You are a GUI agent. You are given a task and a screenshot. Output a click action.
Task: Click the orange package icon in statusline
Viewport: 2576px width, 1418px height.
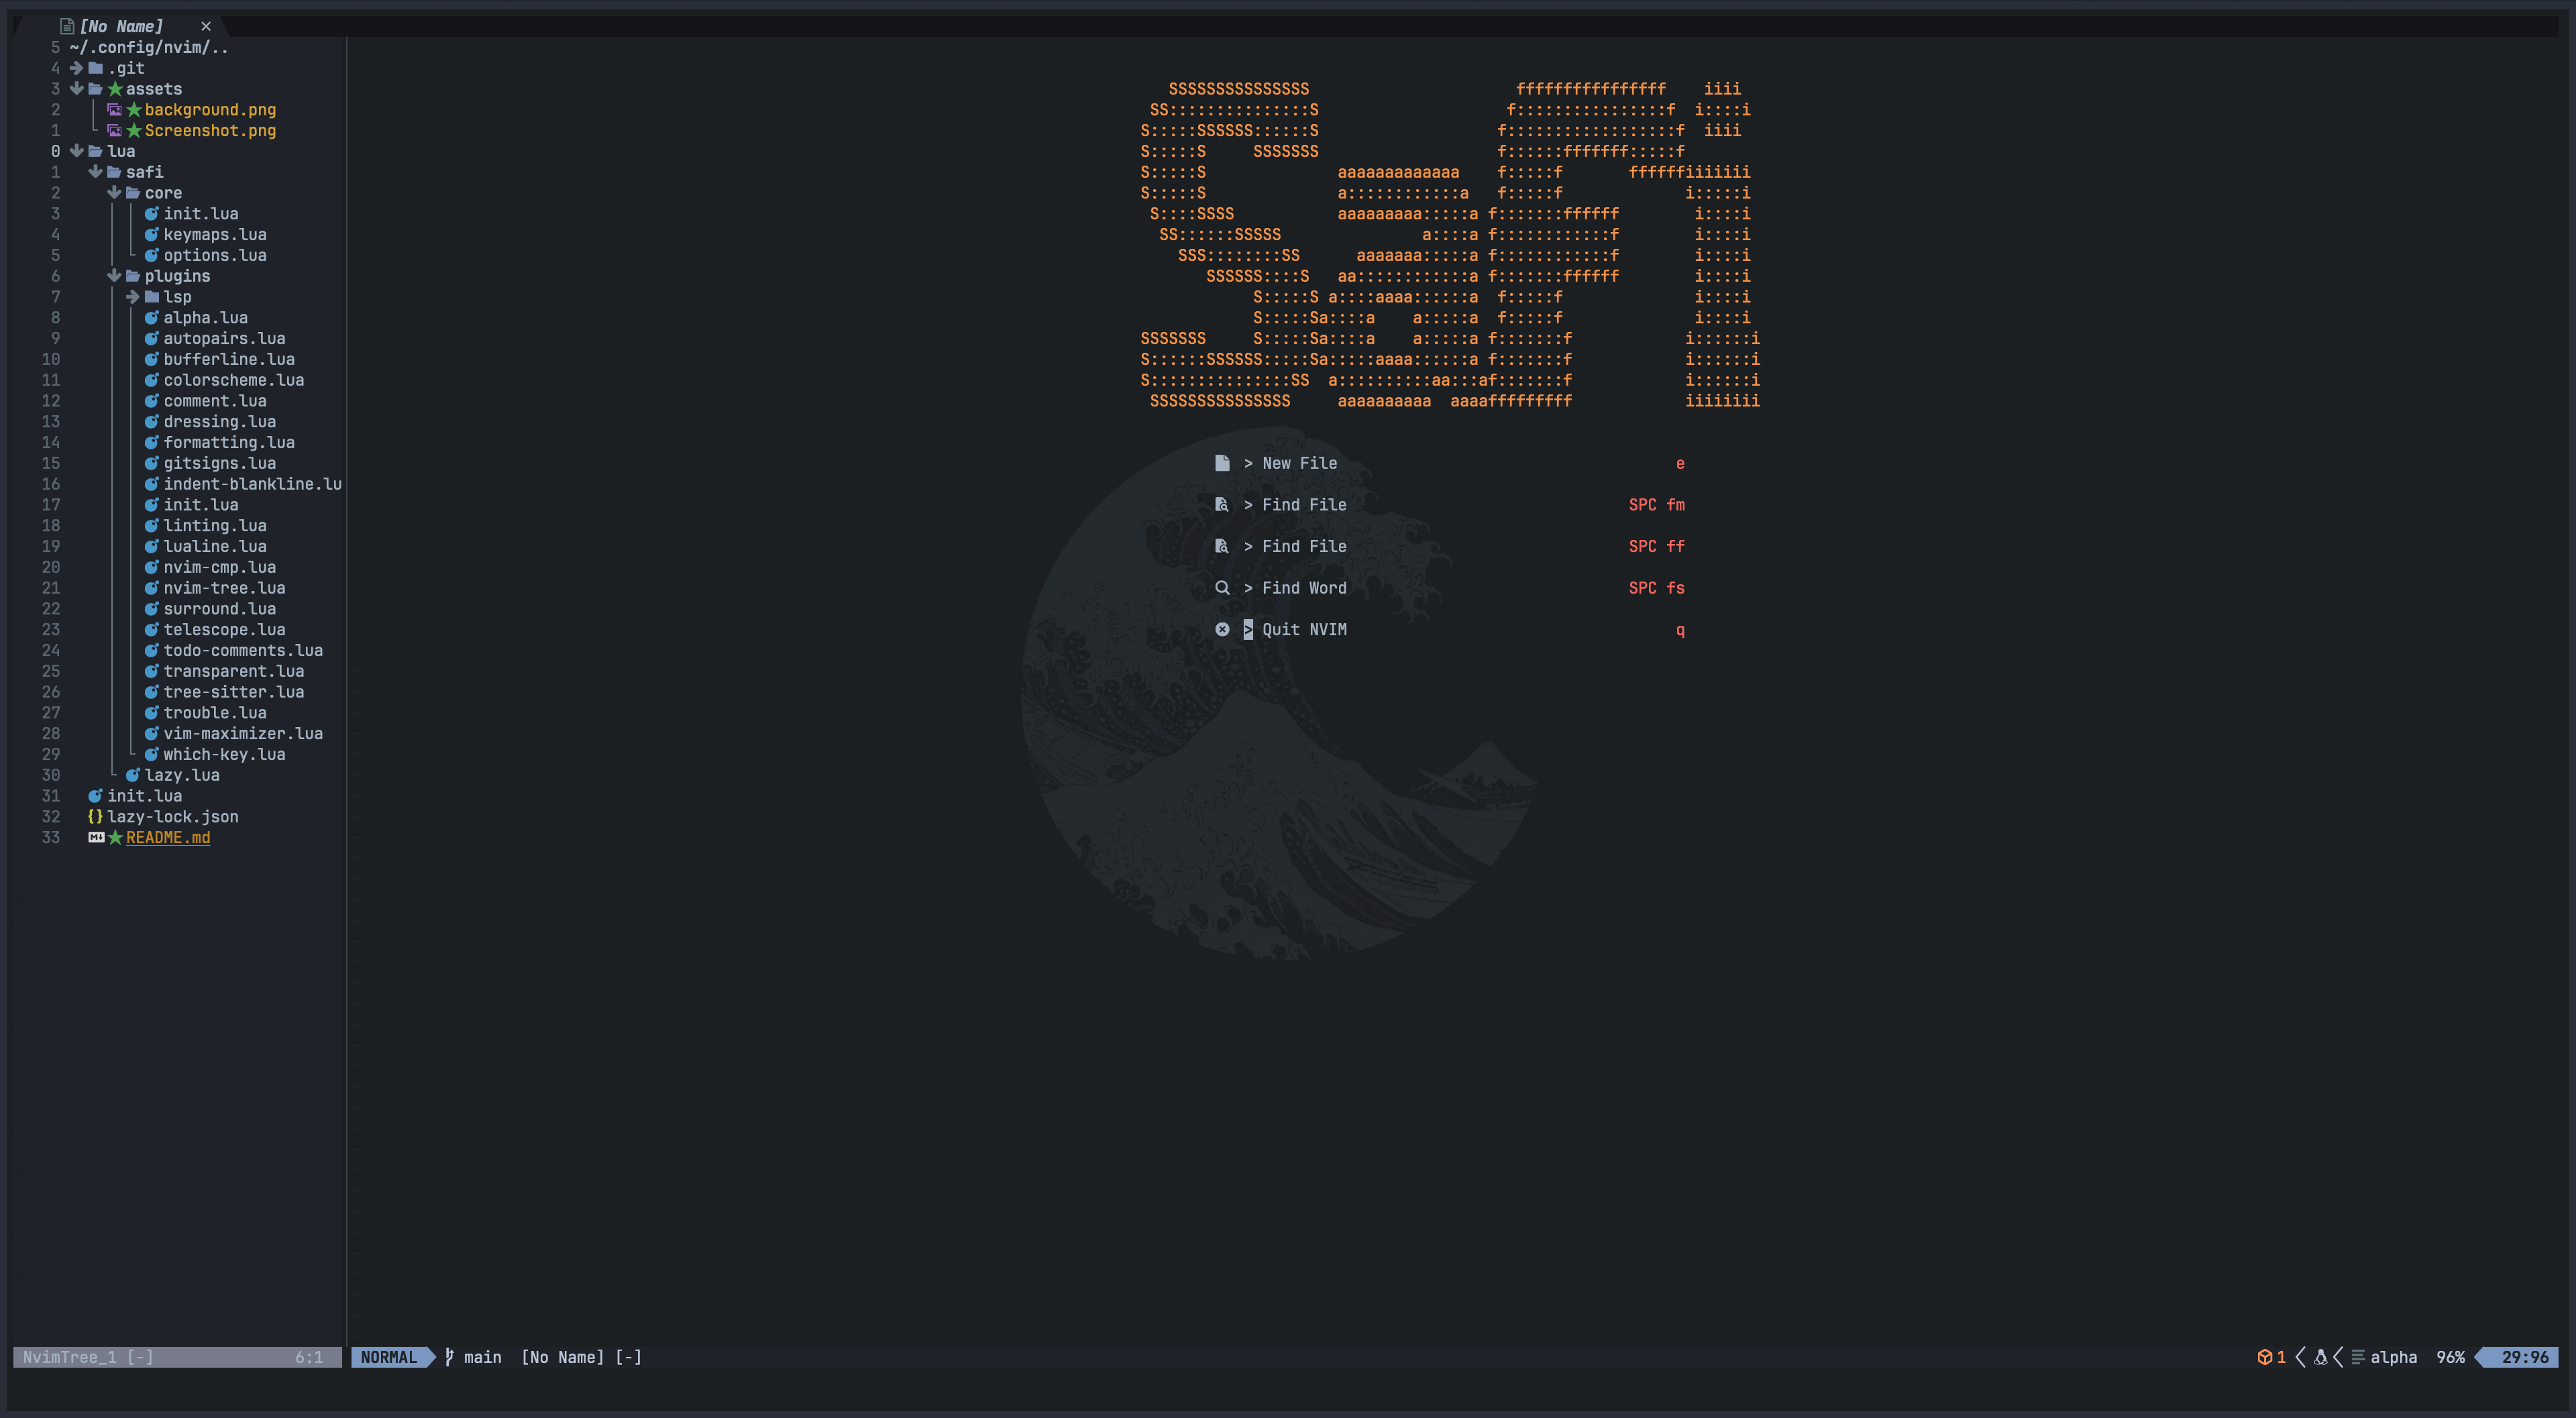point(2264,1357)
